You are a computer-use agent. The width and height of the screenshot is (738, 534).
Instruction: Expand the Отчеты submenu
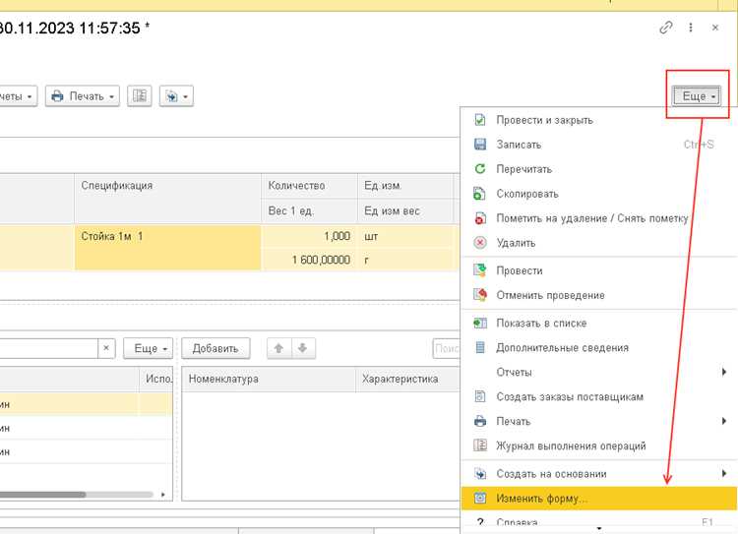pyautogui.click(x=598, y=372)
